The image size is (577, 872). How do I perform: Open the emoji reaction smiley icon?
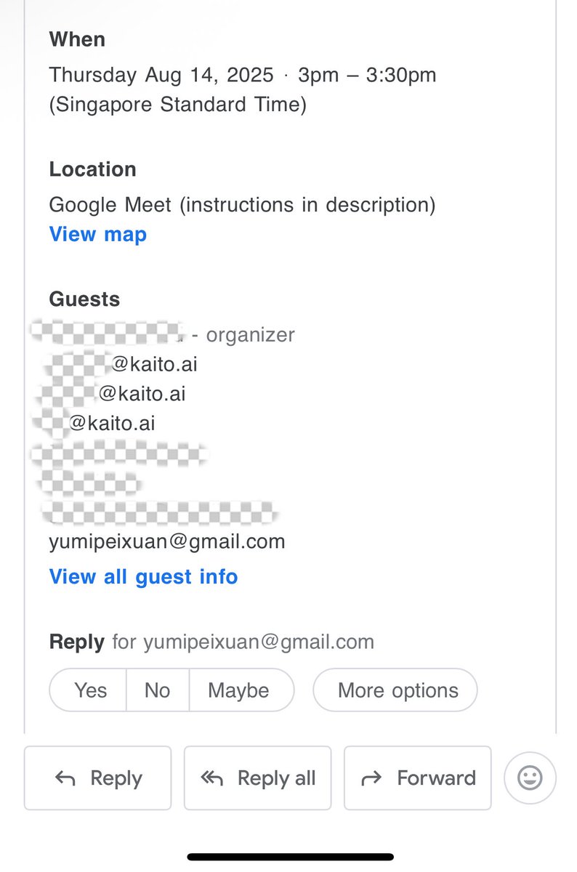pyautogui.click(x=530, y=778)
